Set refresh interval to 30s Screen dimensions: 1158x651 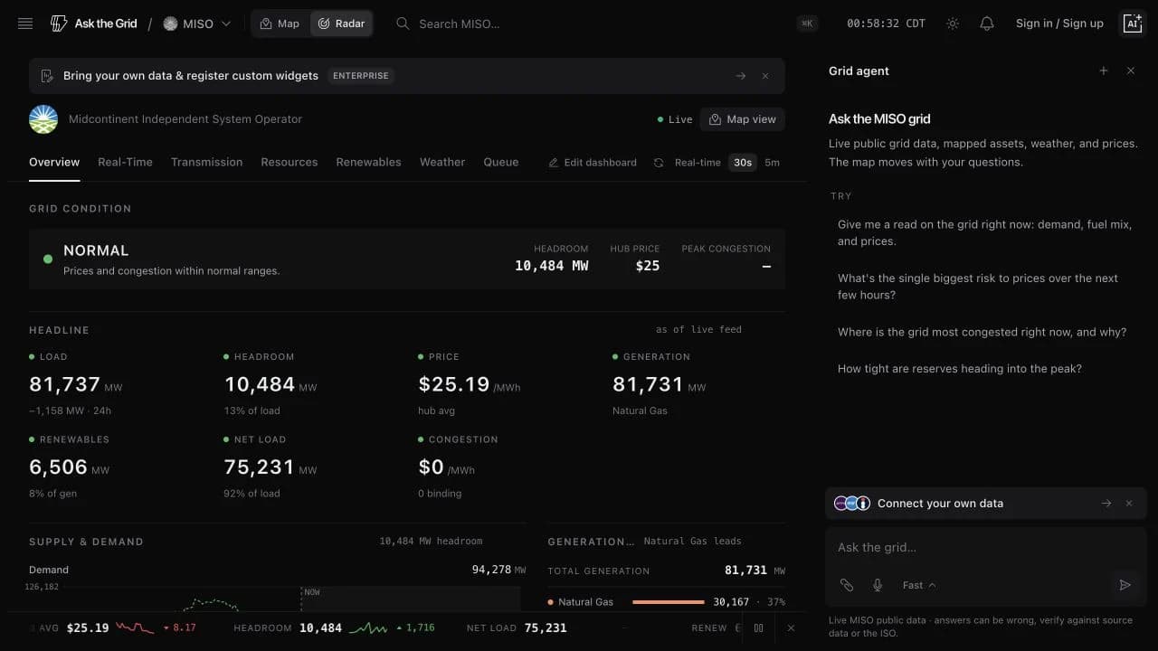coord(743,163)
